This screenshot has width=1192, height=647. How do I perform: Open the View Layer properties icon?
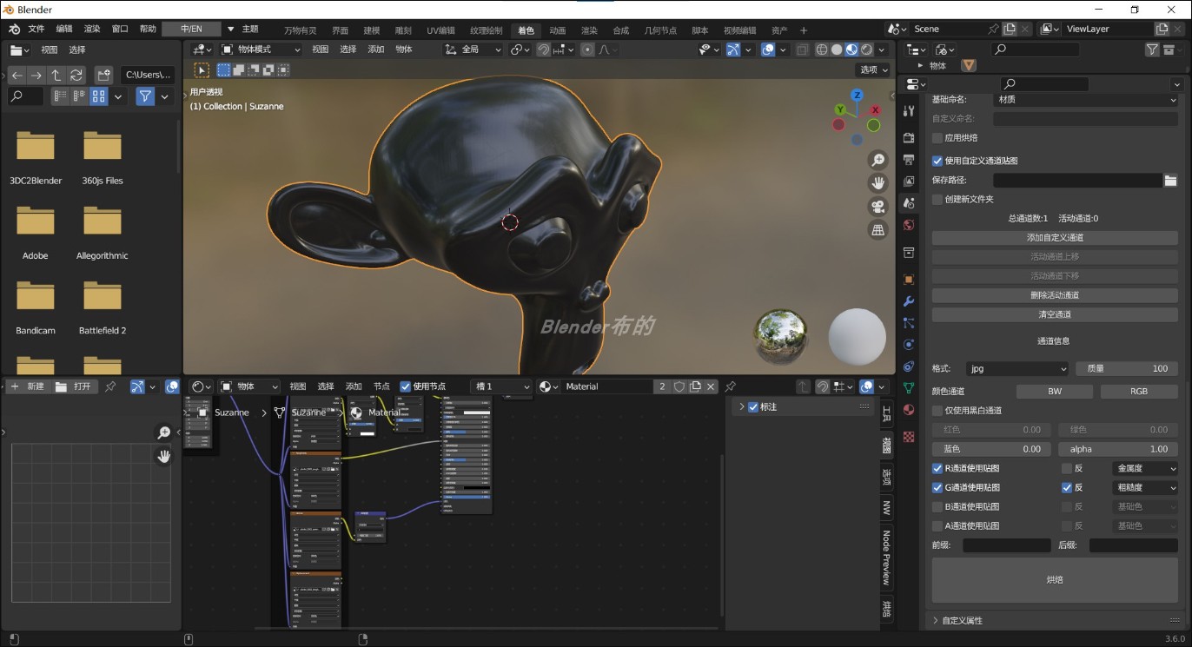909,182
